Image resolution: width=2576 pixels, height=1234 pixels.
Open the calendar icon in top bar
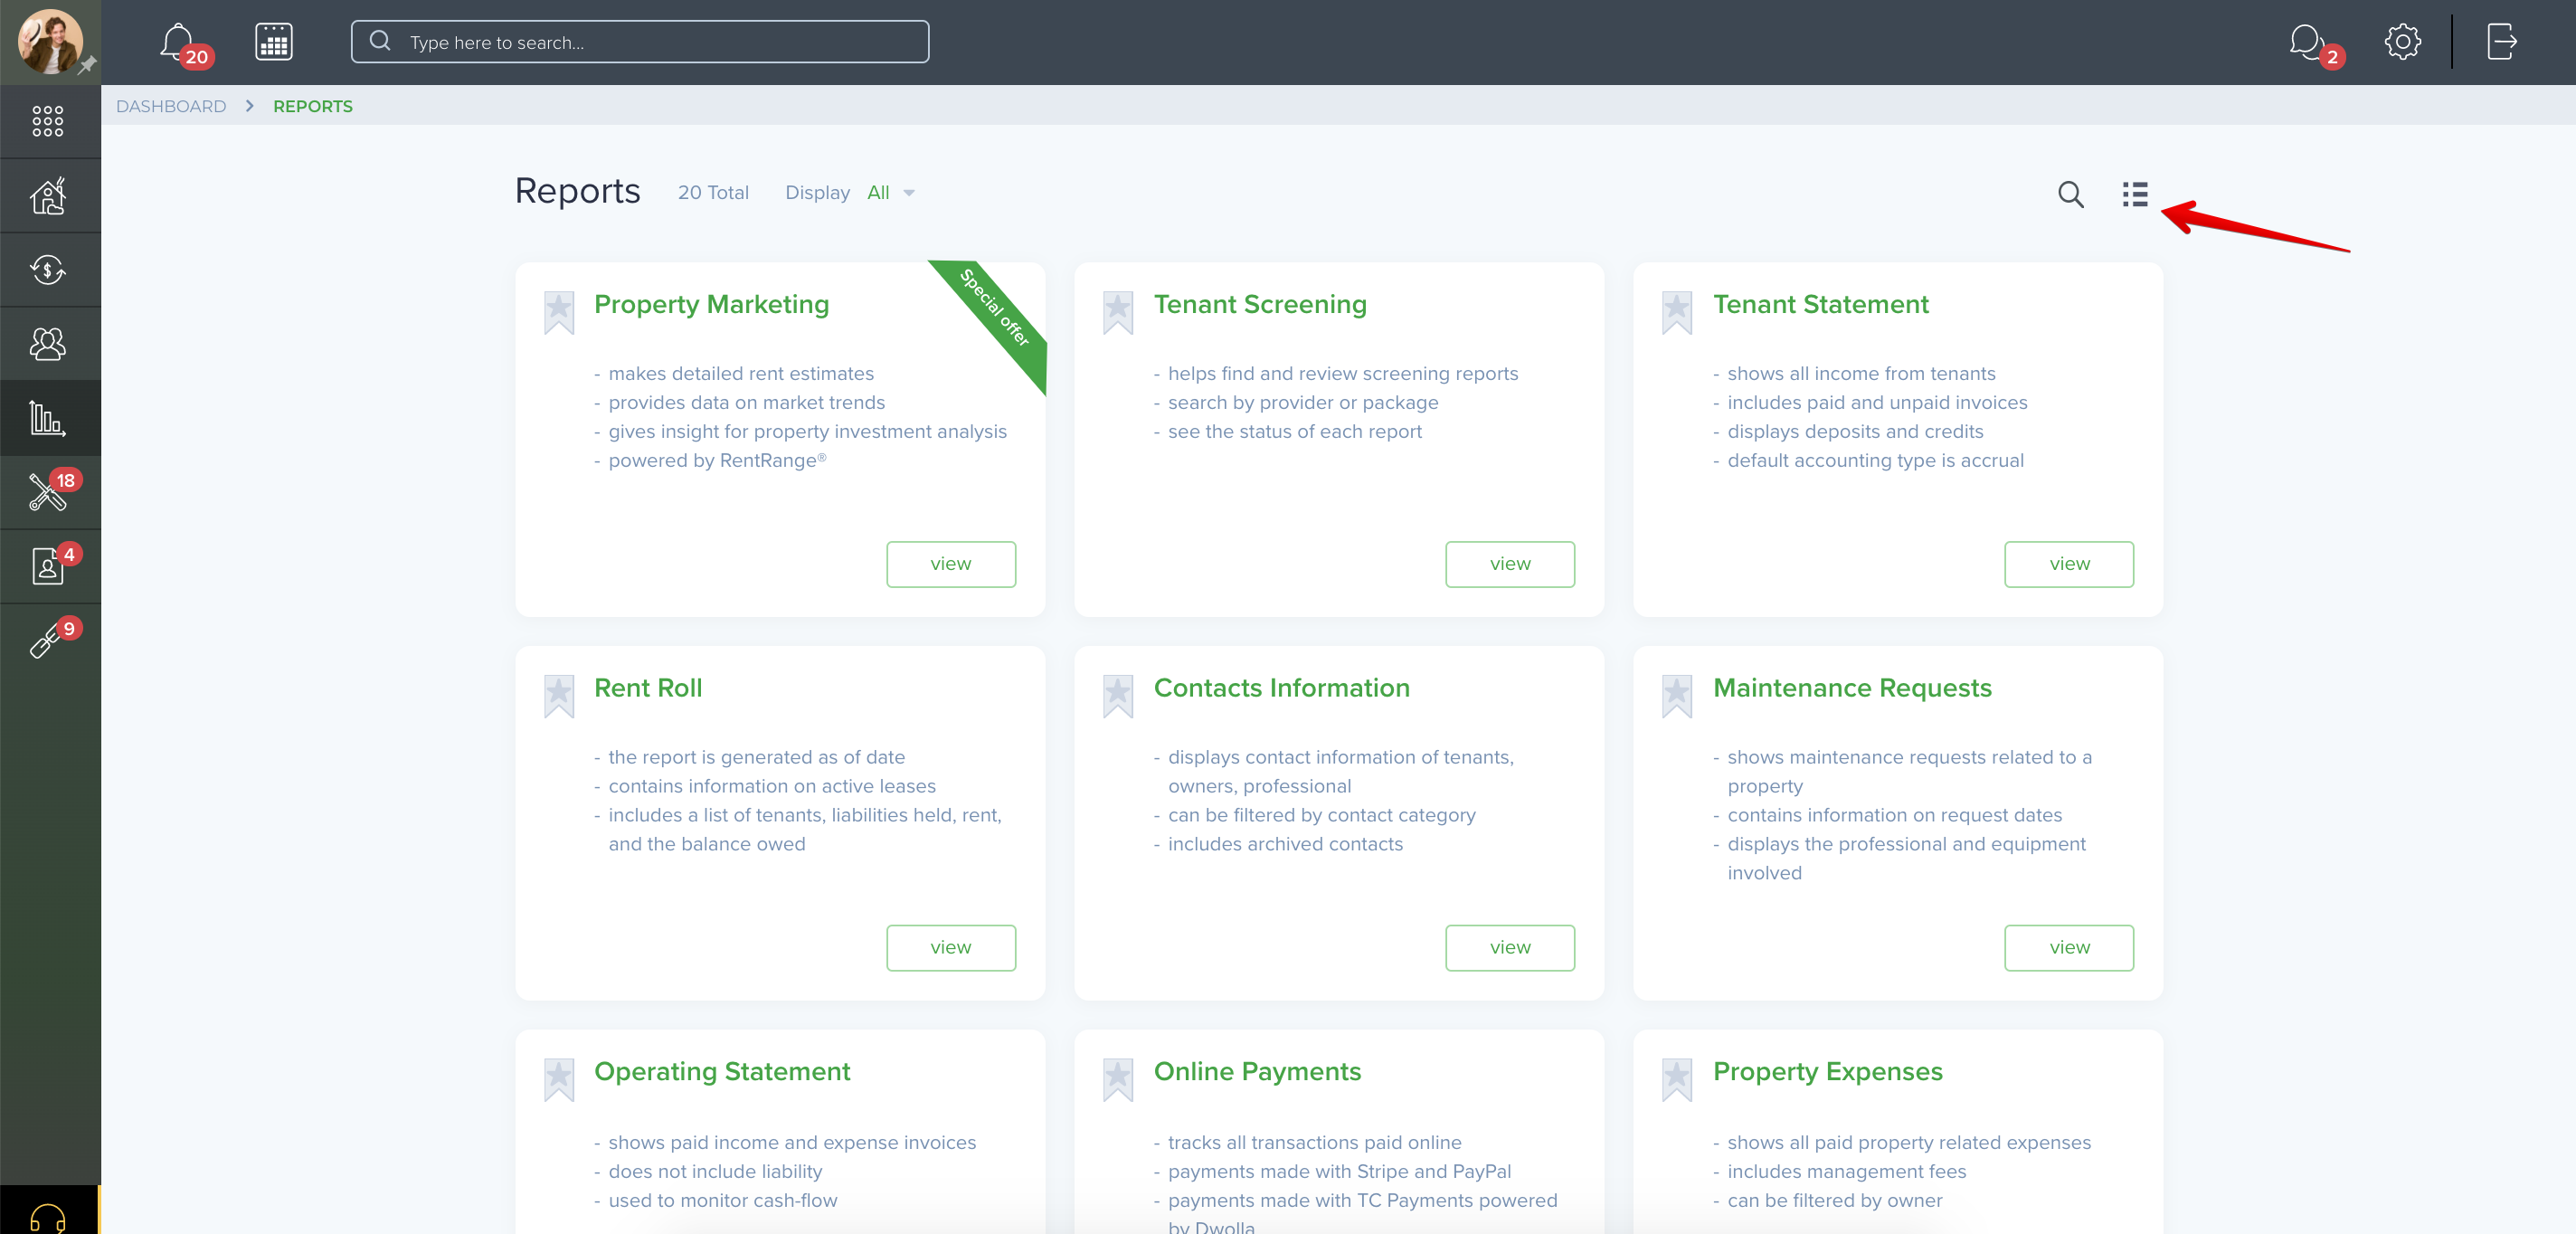click(x=273, y=42)
